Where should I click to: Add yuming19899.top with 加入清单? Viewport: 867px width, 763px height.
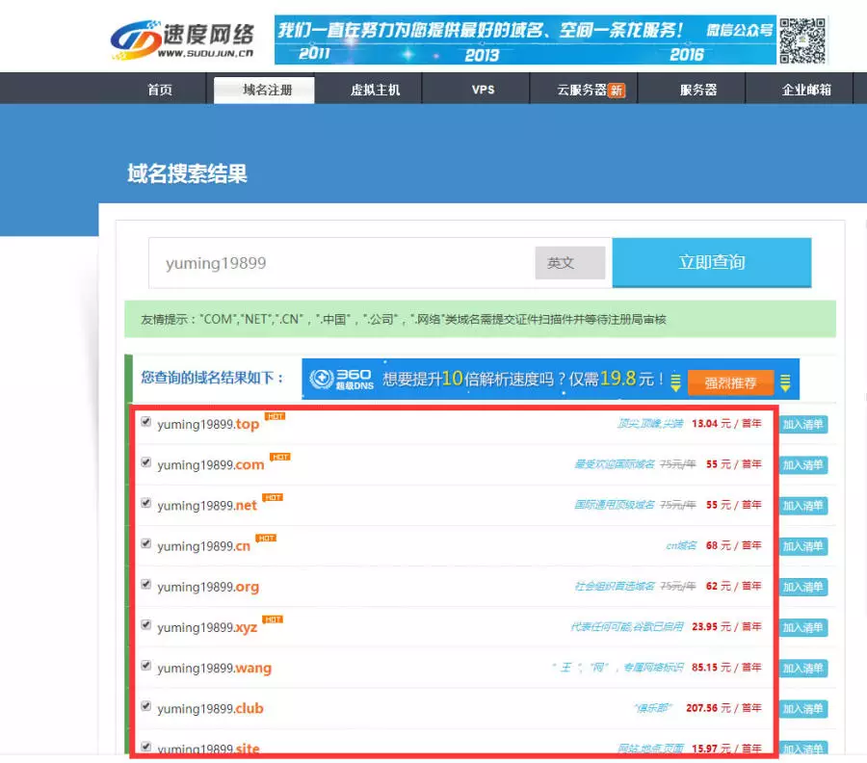click(x=803, y=425)
